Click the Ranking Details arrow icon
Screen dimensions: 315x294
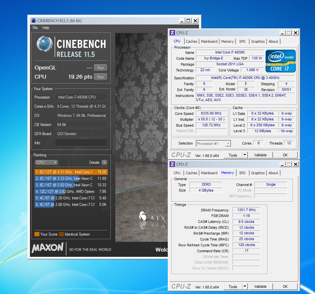(x=105, y=162)
